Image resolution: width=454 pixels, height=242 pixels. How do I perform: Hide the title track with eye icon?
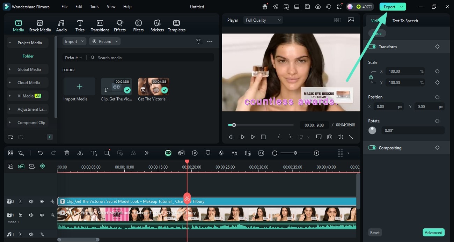click(x=42, y=201)
